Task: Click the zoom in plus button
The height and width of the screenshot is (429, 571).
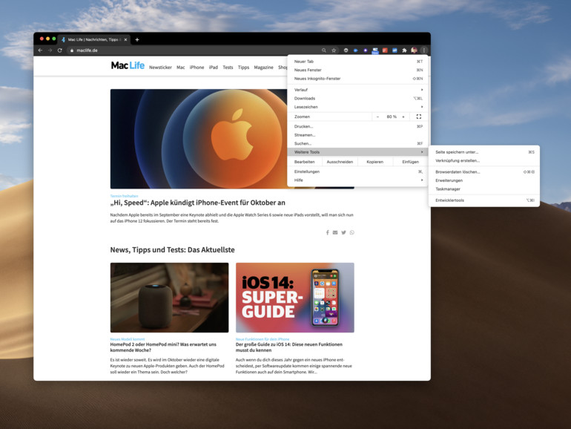Action: click(403, 117)
